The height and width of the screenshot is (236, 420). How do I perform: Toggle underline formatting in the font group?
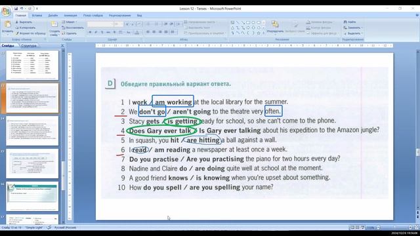click(x=102, y=32)
